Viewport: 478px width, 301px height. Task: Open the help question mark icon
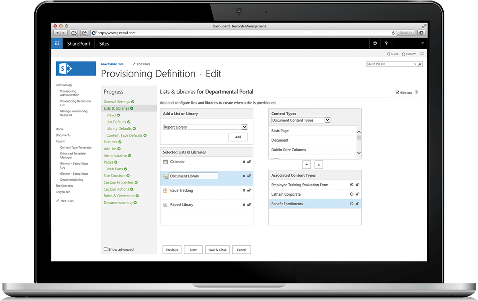click(x=386, y=44)
